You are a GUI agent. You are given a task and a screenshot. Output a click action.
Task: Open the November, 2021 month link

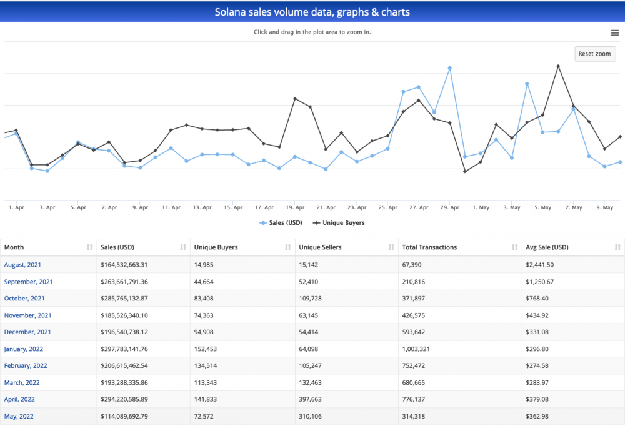tap(28, 315)
